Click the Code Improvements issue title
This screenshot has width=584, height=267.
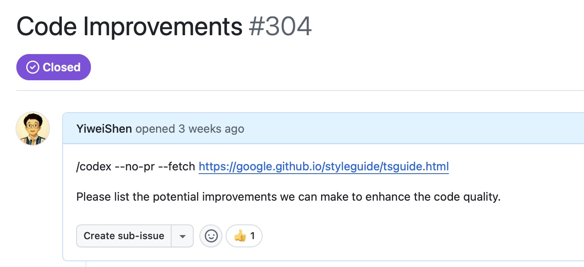[129, 26]
